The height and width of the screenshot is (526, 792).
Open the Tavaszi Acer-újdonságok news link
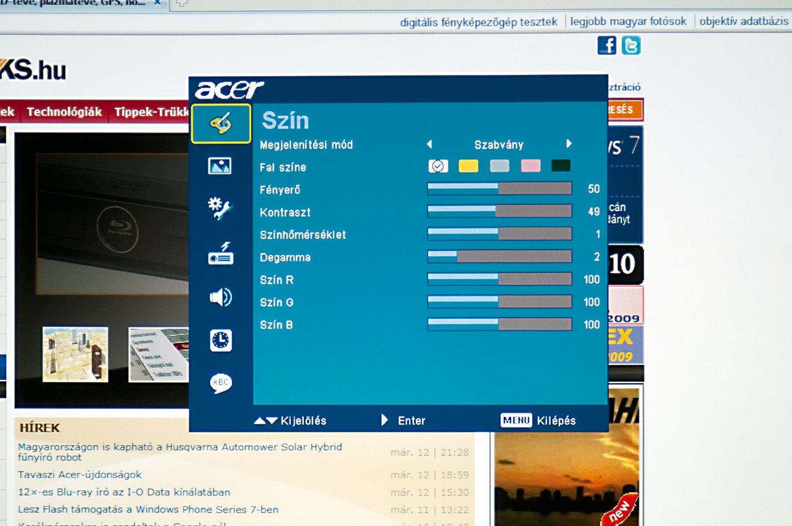tap(80, 475)
